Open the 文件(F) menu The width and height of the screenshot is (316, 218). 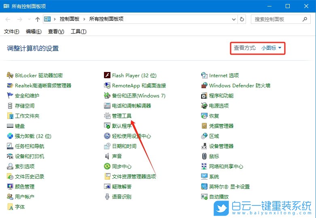(11, 32)
